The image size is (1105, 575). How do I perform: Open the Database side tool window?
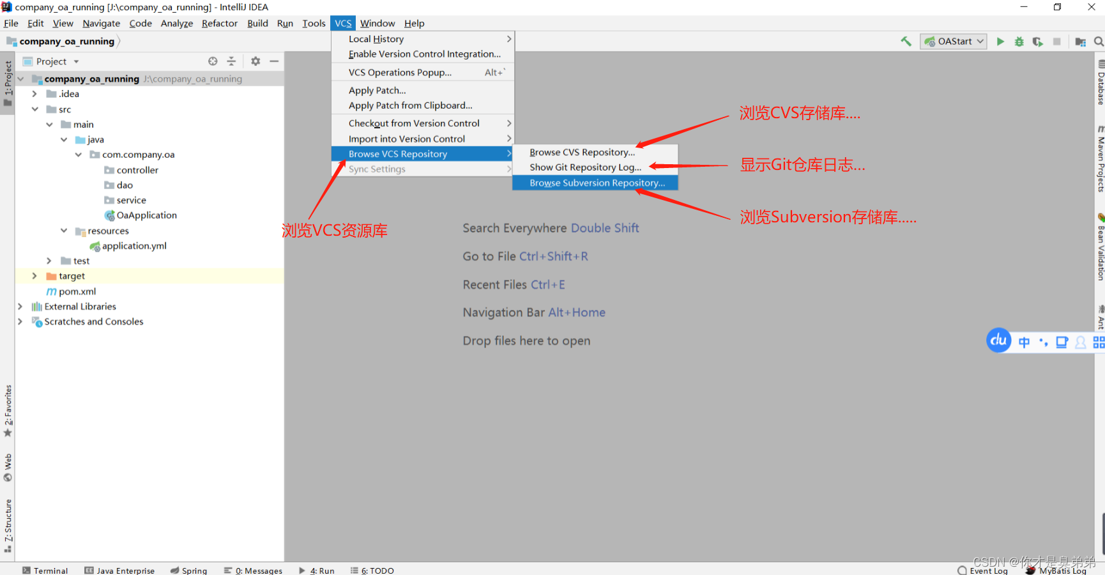[x=1101, y=83]
